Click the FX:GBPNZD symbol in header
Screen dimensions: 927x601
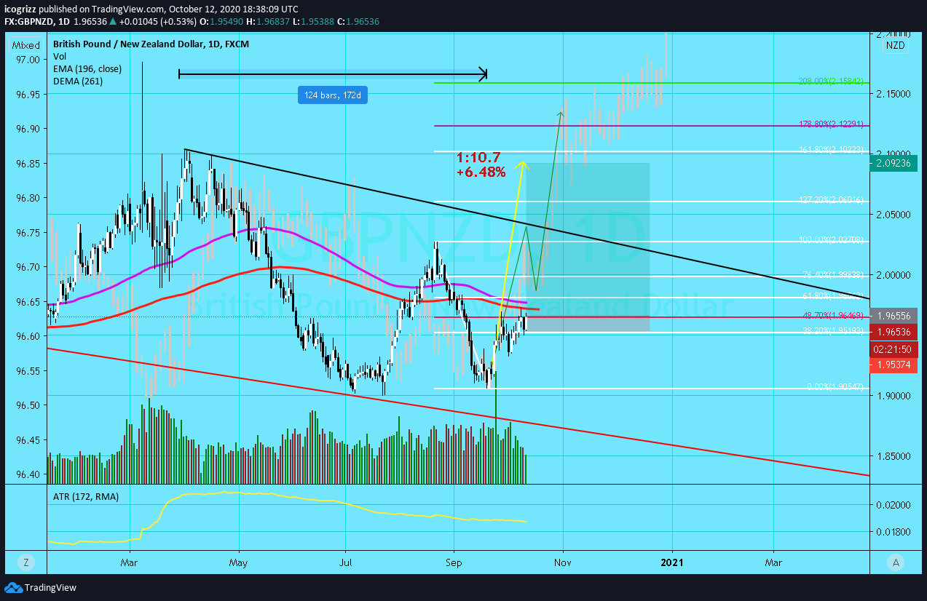(28, 22)
